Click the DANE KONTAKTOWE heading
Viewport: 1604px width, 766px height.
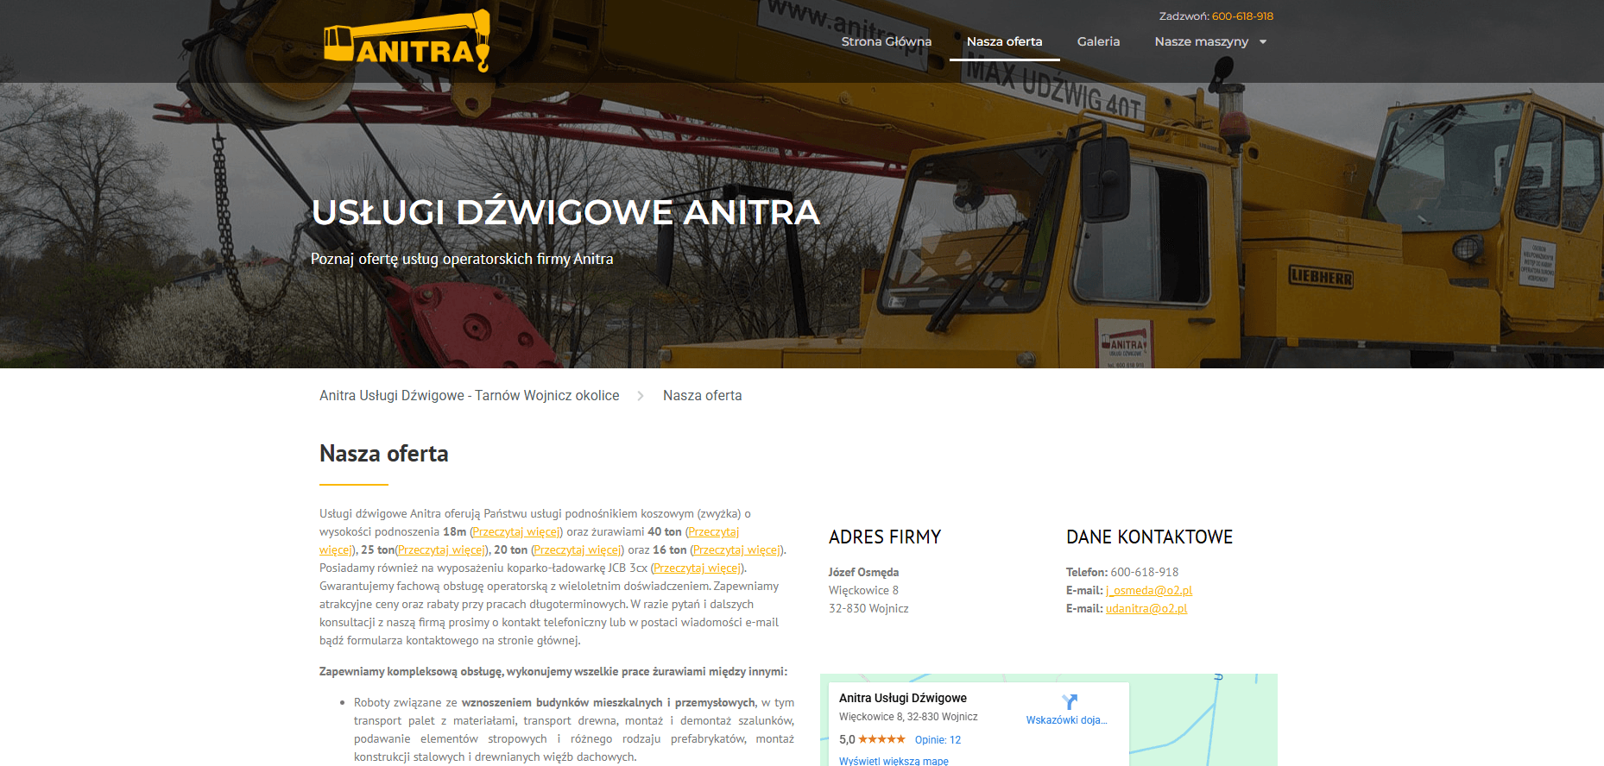(1149, 537)
